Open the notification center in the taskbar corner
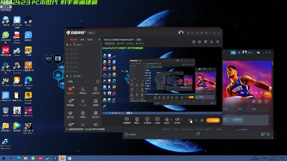 (282, 158)
